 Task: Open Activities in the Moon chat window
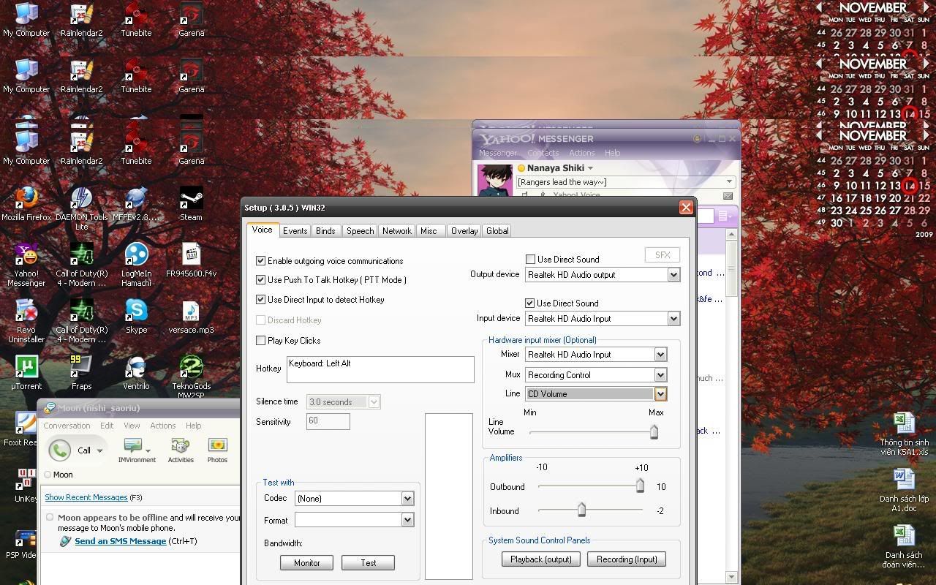(181, 450)
